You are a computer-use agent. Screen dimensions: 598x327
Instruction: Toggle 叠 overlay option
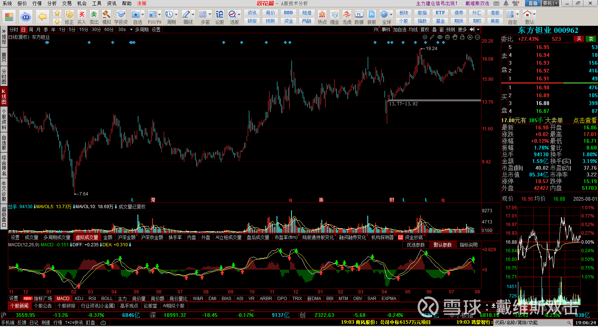[x=434, y=30]
